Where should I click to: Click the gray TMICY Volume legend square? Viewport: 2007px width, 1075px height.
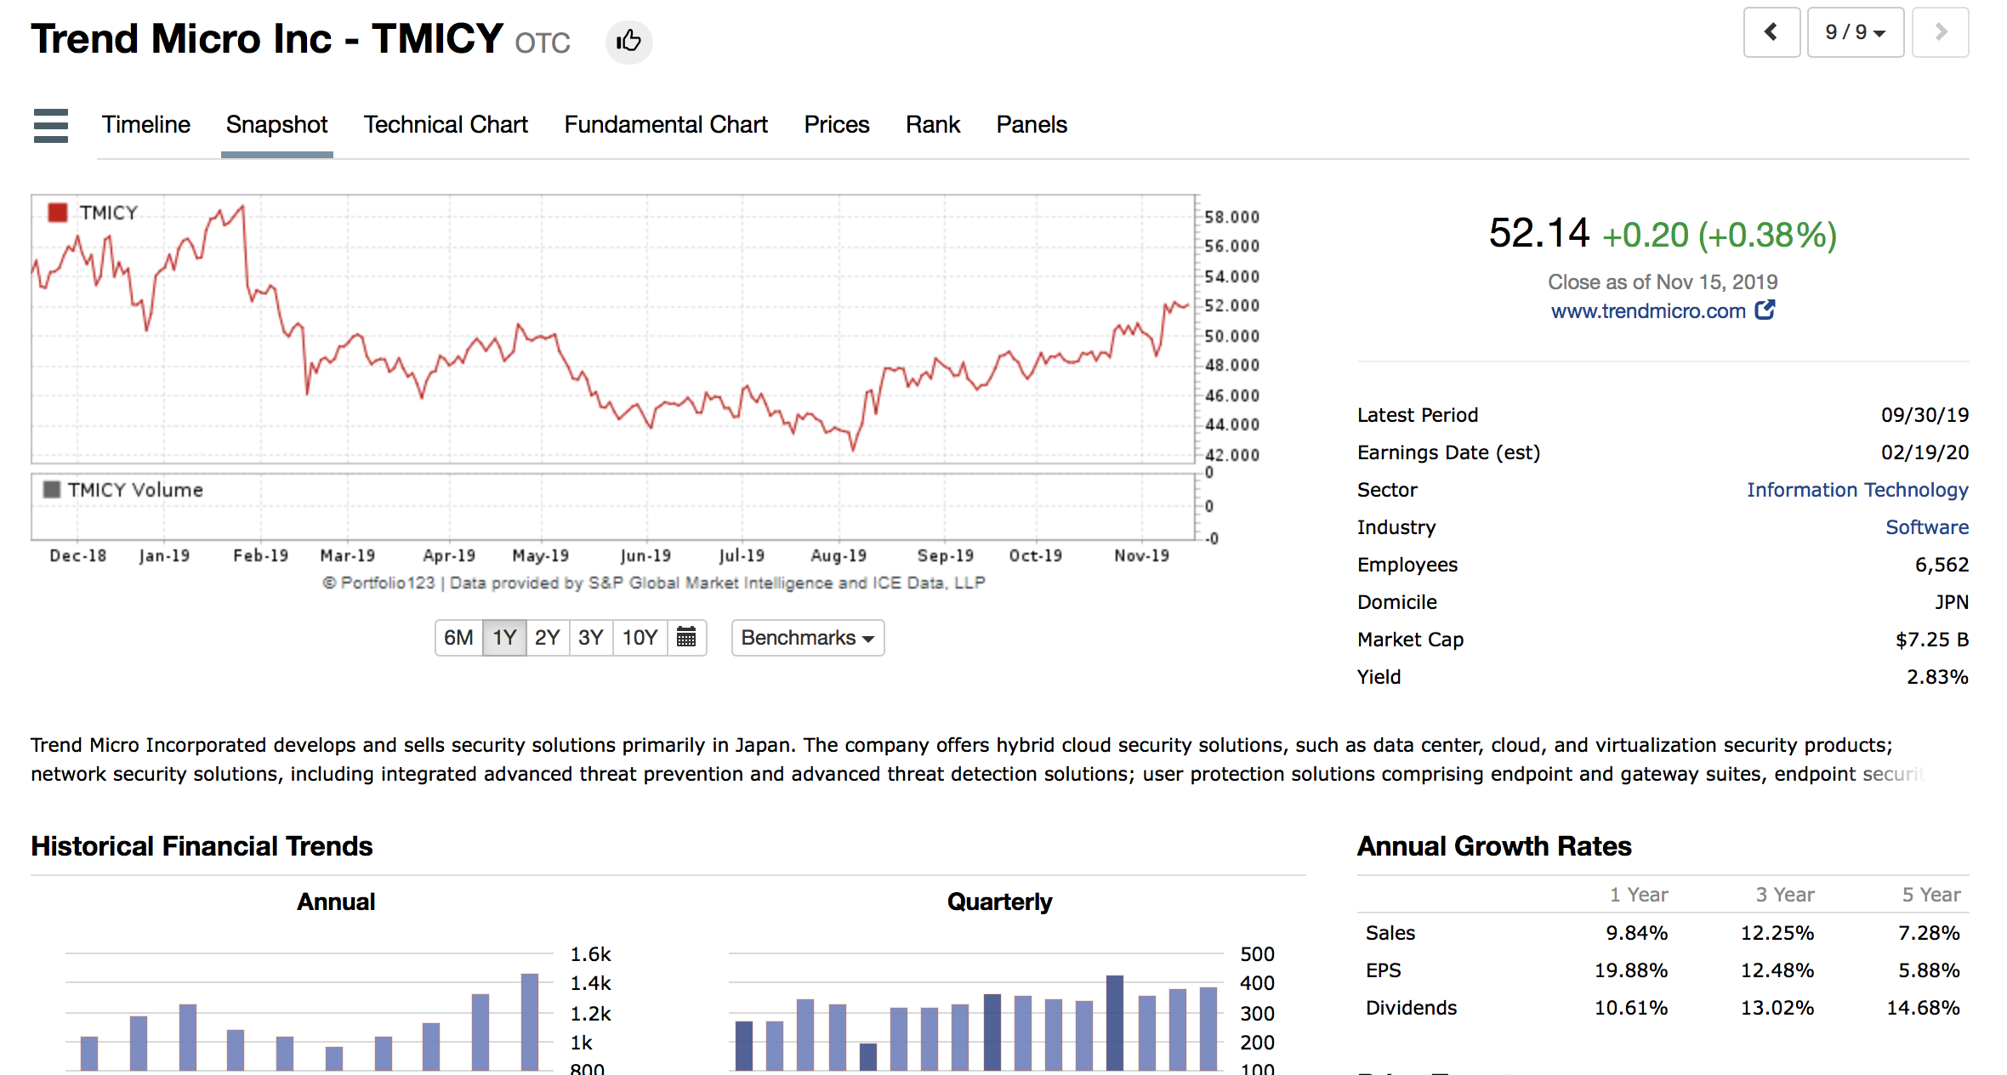pyautogui.click(x=52, y=489)
